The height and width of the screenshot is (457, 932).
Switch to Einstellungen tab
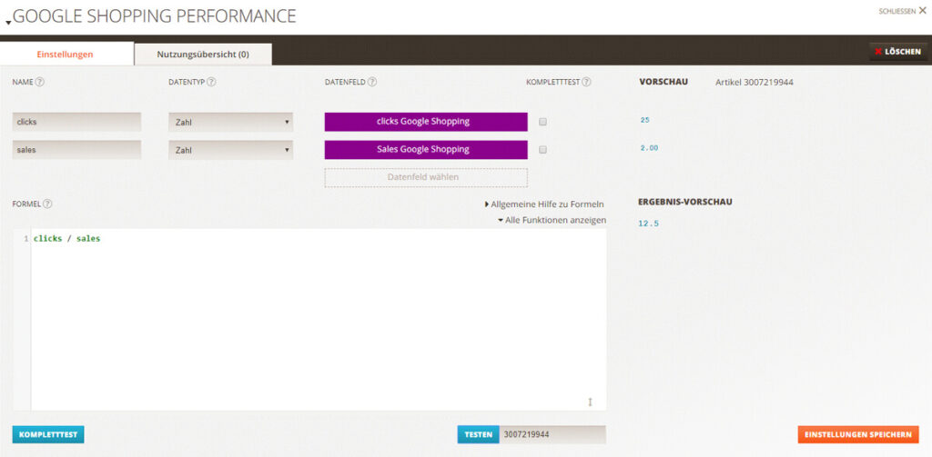pos(66,54)
